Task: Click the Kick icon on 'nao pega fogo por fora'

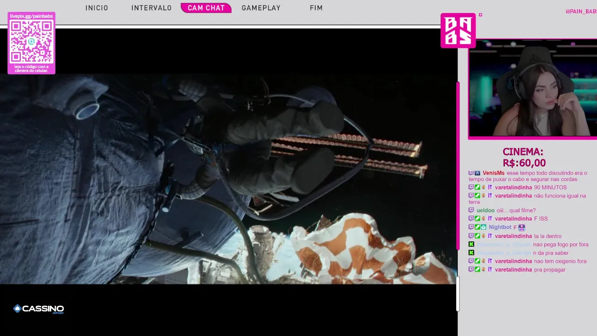Action: 471,245
